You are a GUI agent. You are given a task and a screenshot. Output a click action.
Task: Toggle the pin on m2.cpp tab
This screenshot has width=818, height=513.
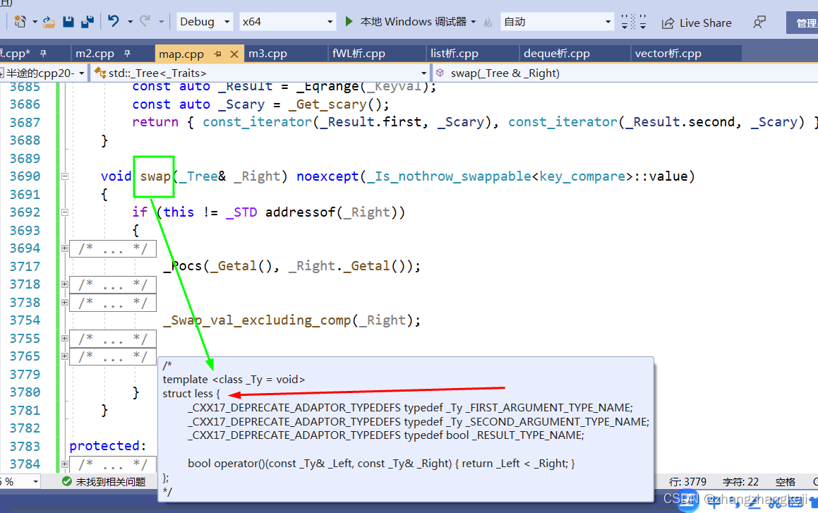coord(127,54)
